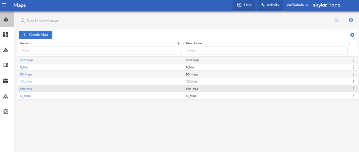Viewport: 359px width, 152px height.
Task: Go to the Home sidebar icon
Action: point(6,20)
